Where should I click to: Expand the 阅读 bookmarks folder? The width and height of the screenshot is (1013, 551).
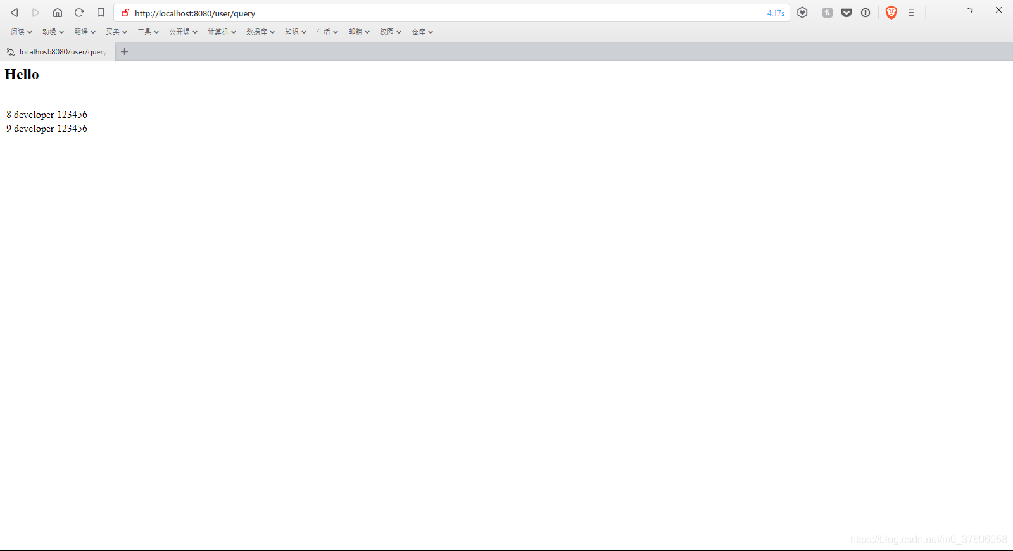click(22, 32)
